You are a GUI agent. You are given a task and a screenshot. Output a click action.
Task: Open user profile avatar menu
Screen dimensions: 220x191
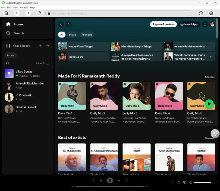pyautogui.click(x=212, y=24)
